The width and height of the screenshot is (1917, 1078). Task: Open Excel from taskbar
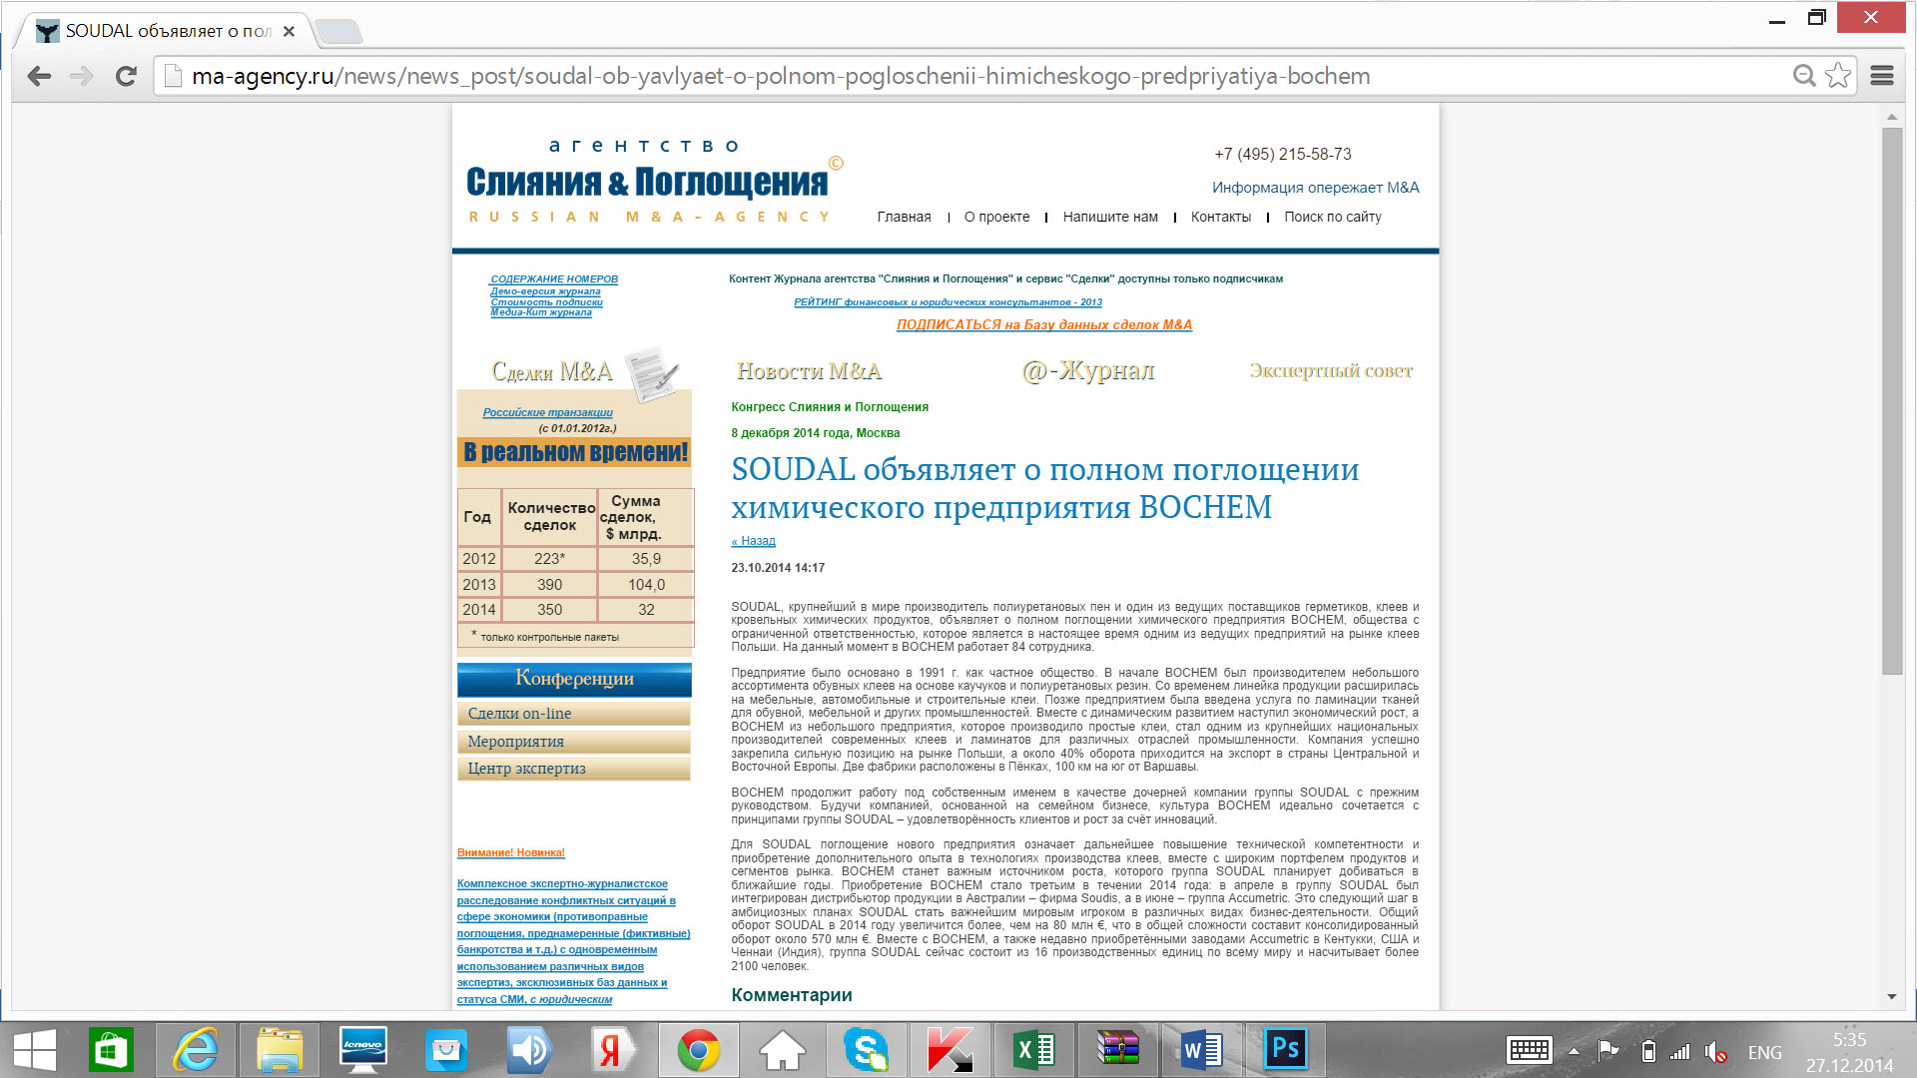point(1034,1051)
